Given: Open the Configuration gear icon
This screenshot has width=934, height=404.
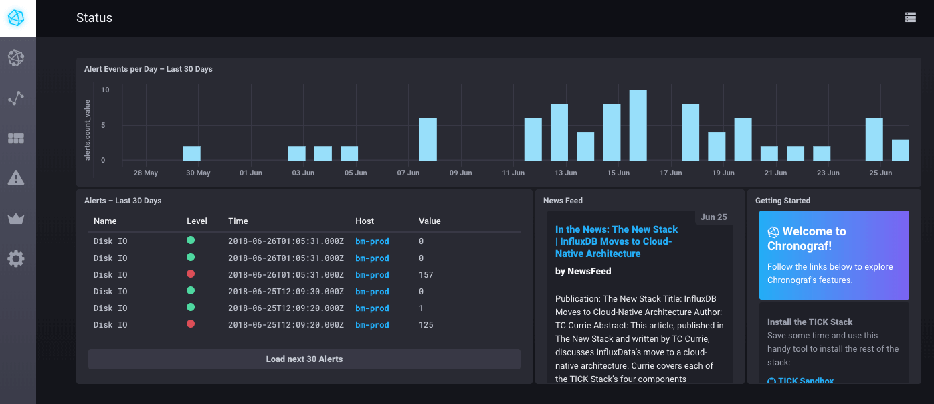Looking at the screenshot, I should (x=16, y=258).
